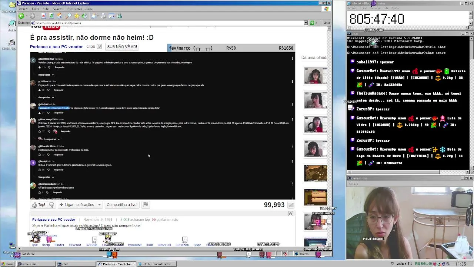Like the @HiltonMartiliano comment with 73 likes
Viewport: 474px width, 267px height.
(x=40, y=155)
